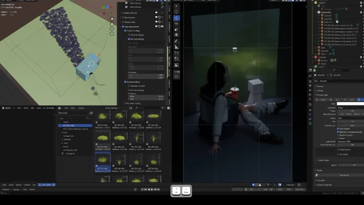Select the Unassigned catalog entry

tap(70, 153)
